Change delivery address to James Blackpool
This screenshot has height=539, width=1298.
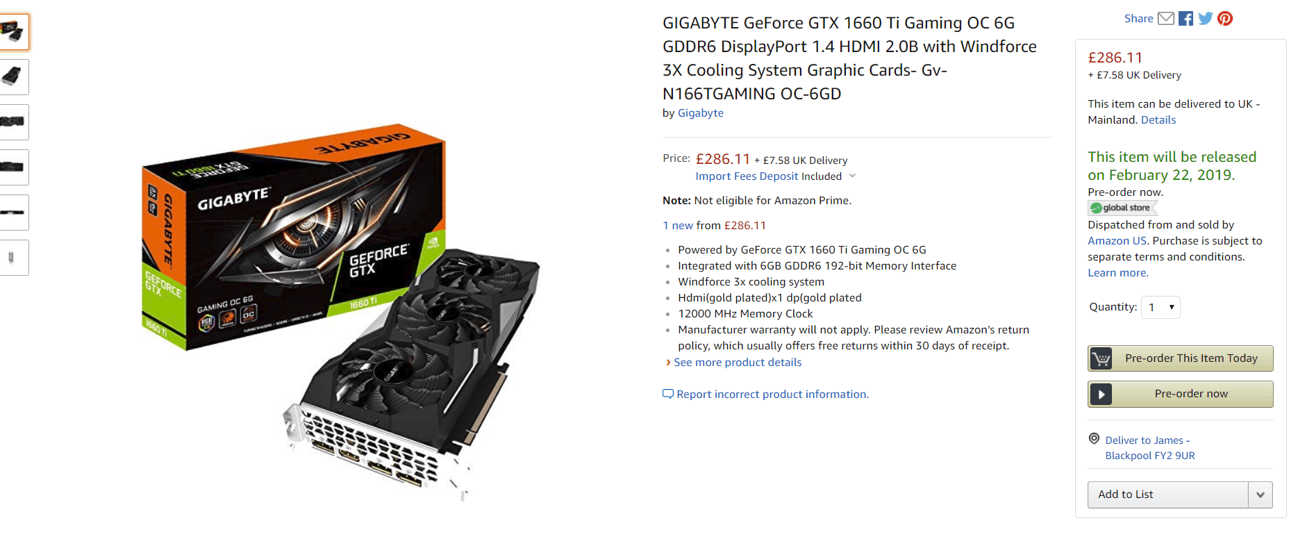(1149, 448)
